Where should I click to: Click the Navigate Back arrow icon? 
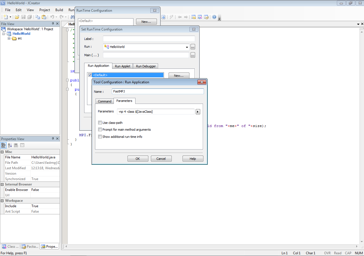click(180, 17)
